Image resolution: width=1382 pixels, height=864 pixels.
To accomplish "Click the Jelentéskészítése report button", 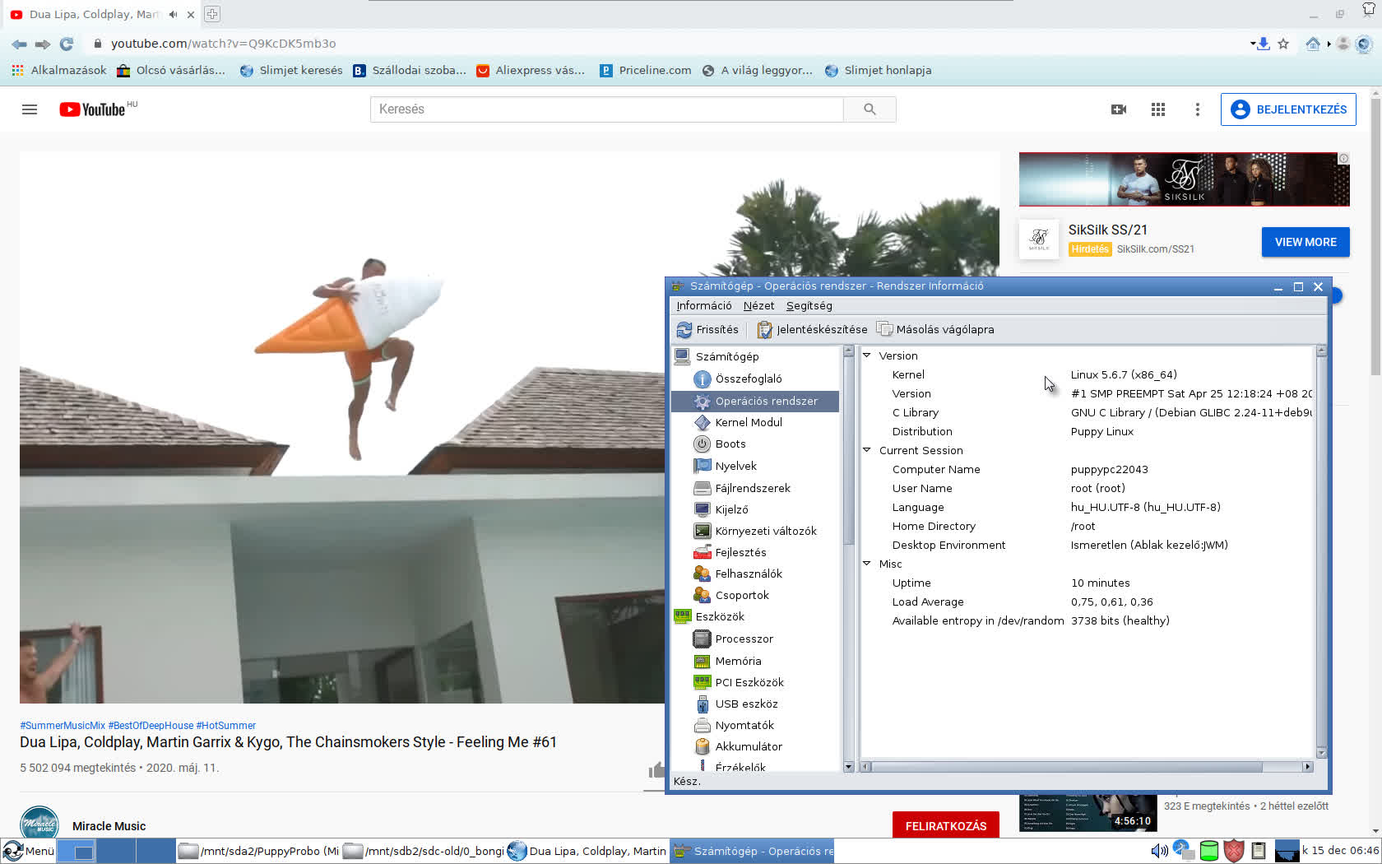I will click(812, 329).
